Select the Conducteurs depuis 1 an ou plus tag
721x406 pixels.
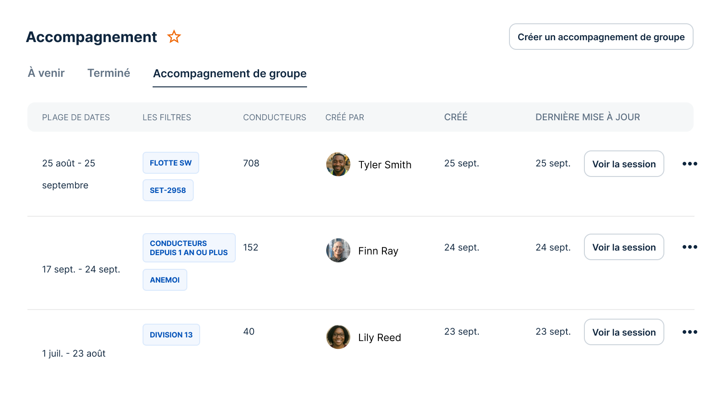coord(189,248)
